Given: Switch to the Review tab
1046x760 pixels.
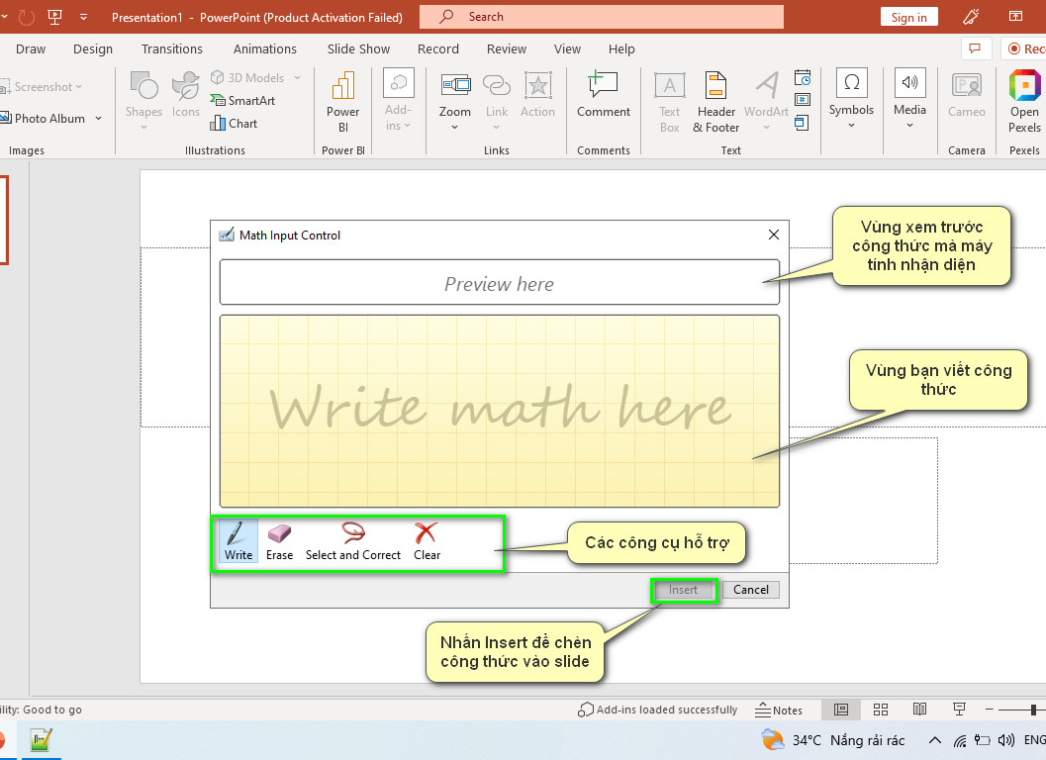Looking at the screenshot, I should (x=507, y=48).
